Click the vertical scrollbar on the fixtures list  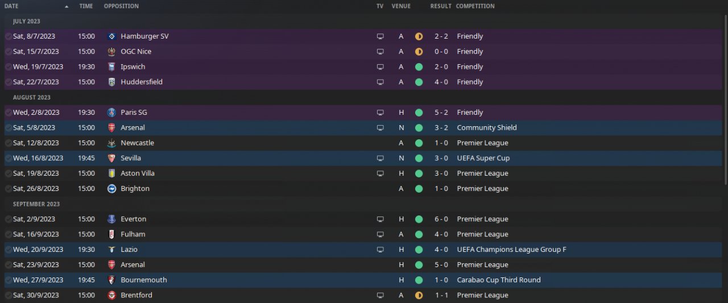click(x=725, y=99)
